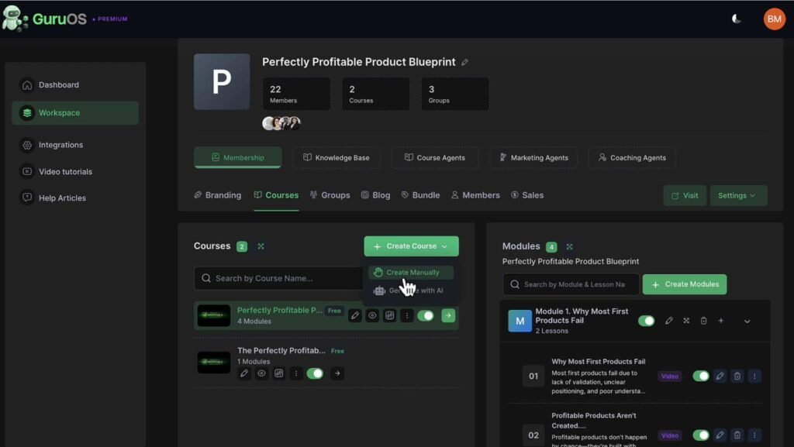The image size is (794, 447).
Task: Edit Module 1 with pencil icon
Action: coord(669,321)
